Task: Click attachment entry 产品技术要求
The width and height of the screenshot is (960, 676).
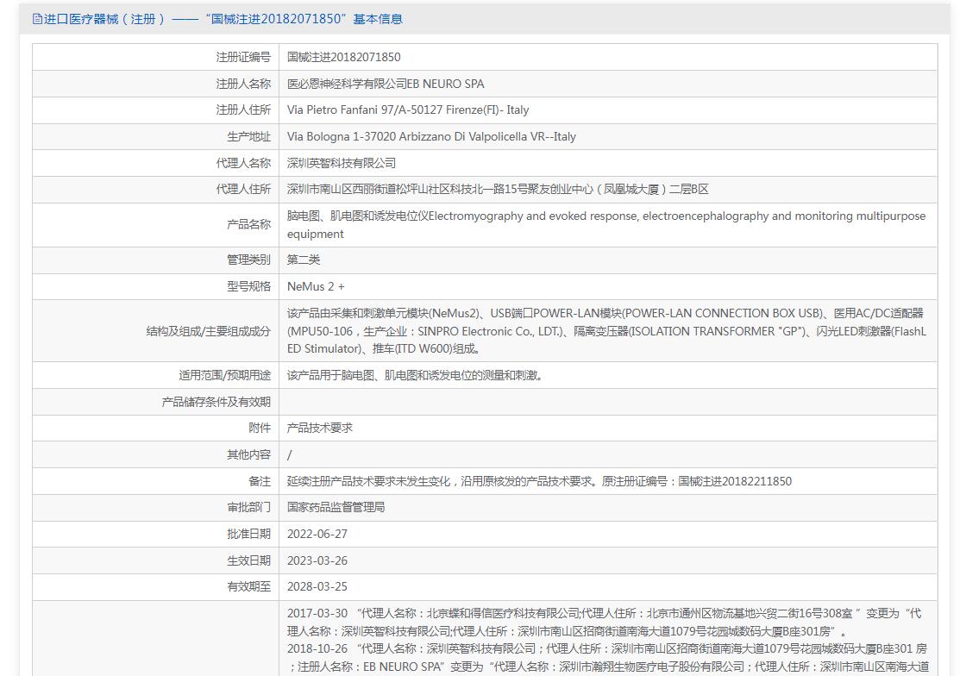Action: pyautogui.click(x=320, y=428)
